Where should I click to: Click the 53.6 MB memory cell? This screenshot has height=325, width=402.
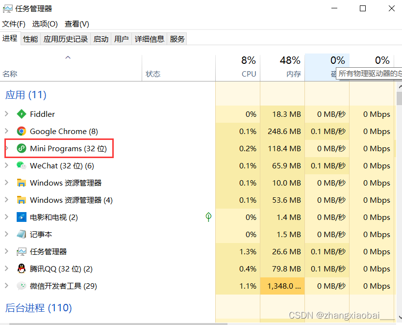282,200
